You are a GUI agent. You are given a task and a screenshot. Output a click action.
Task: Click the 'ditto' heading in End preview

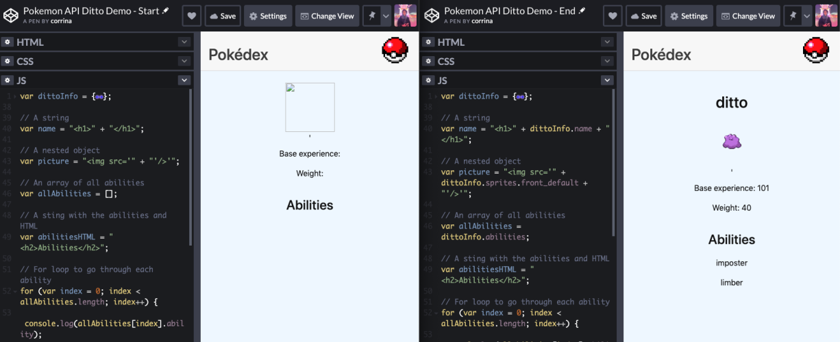pyautogui.click(x=732, y=103)
